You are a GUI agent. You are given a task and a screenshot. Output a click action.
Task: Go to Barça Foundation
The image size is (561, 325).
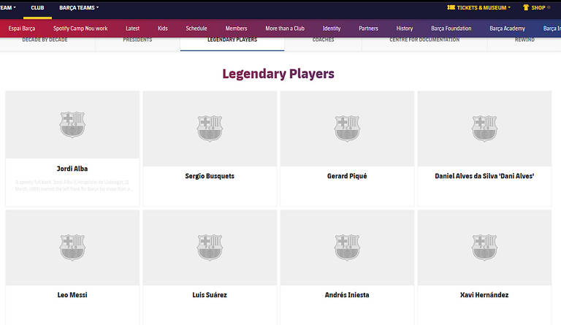(x=451, y=28)
